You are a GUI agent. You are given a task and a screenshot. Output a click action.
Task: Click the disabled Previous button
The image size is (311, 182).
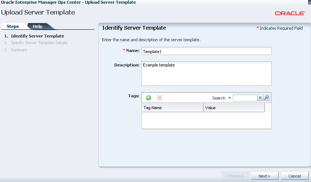click(x=235, y=176)
